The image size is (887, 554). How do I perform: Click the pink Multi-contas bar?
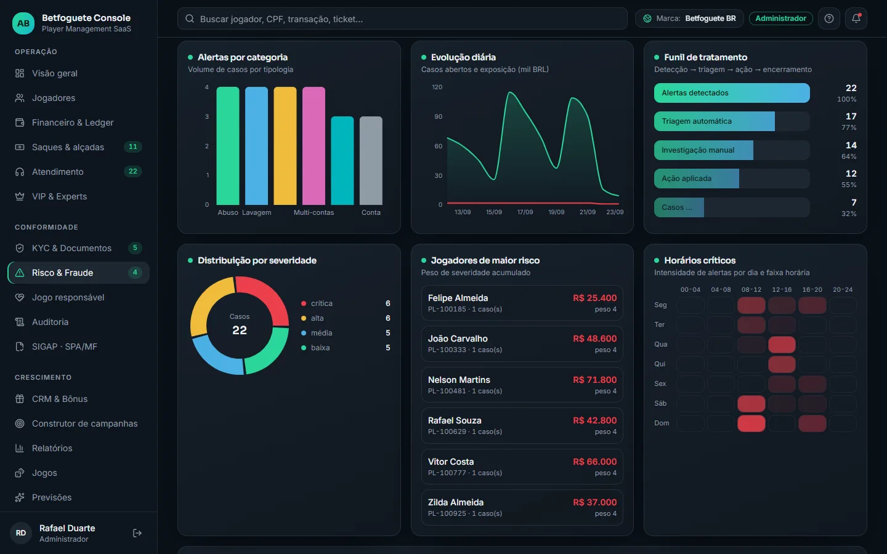pyautogui.click(x=314, y=146)
